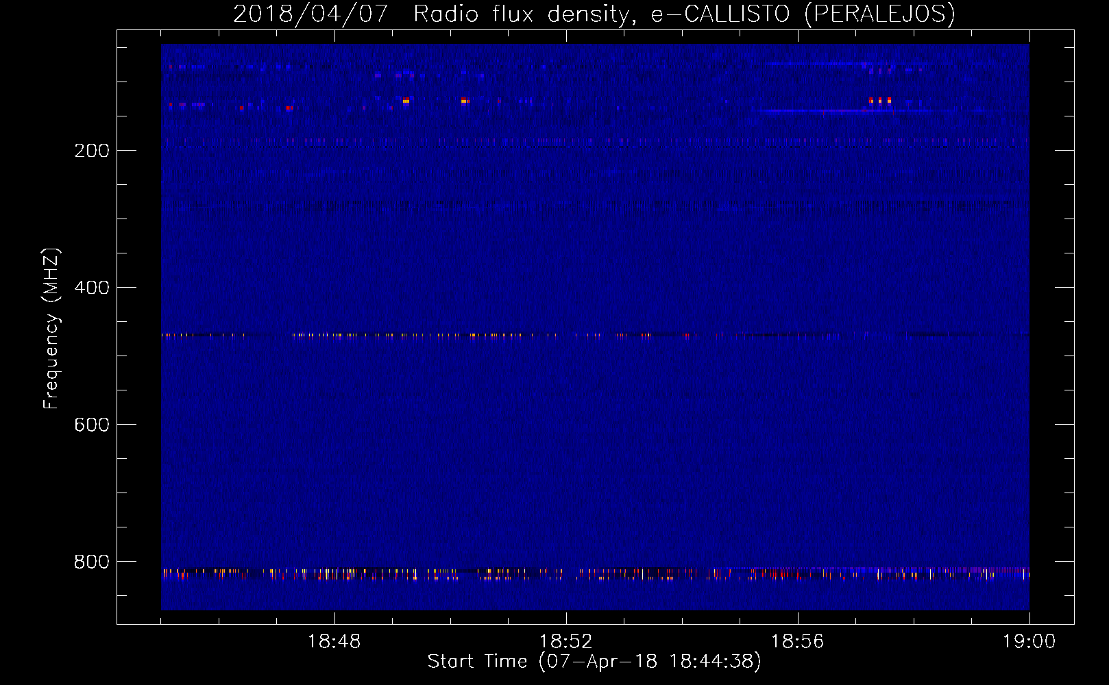Click the '18:52' time tick label

(566, 642)
